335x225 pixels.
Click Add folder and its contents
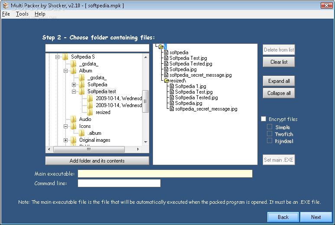point(97,161)
